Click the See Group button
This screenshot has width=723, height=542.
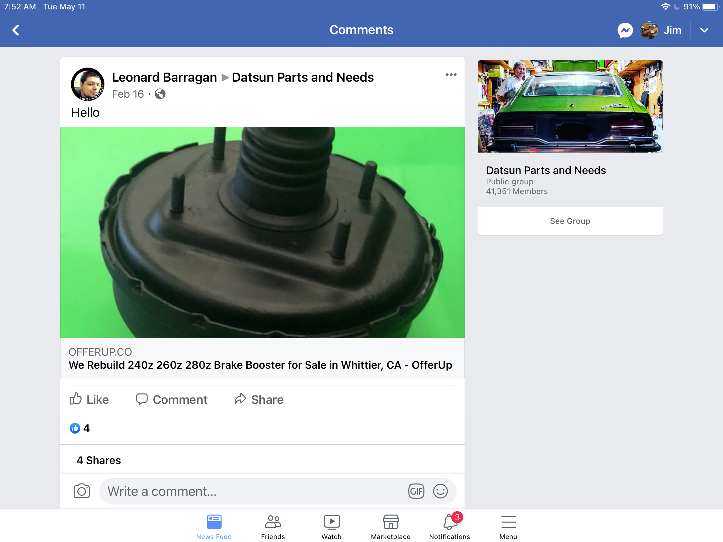tap(570, 221)
